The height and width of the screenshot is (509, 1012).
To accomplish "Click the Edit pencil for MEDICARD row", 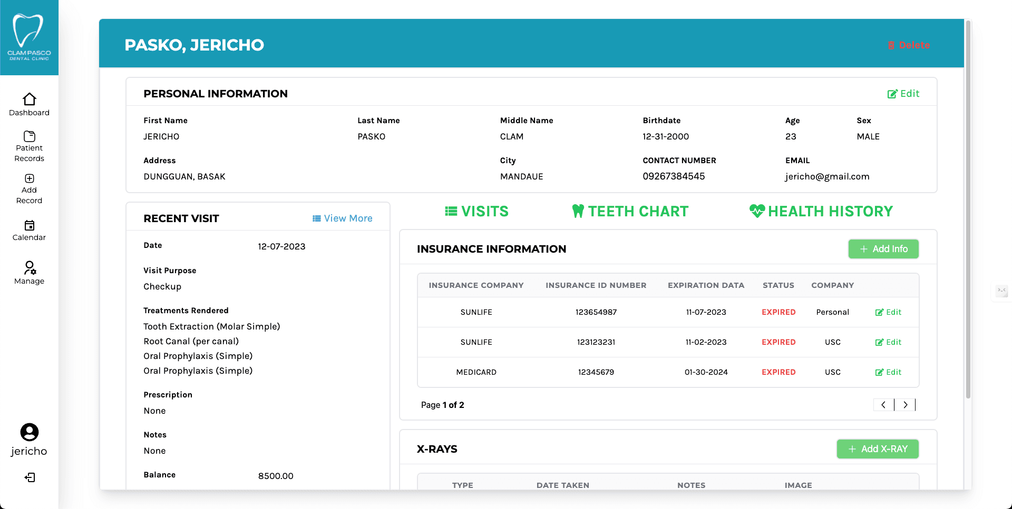I will point(888,372).
